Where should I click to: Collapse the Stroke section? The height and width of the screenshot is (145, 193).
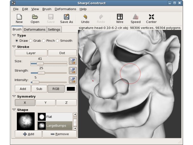(x=14, y=47)
